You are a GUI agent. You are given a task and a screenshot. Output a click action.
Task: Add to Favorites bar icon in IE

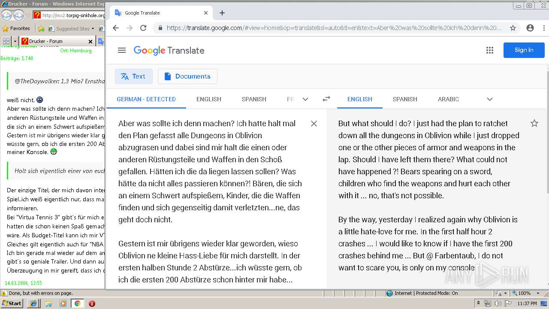click(x=41, y=29)
